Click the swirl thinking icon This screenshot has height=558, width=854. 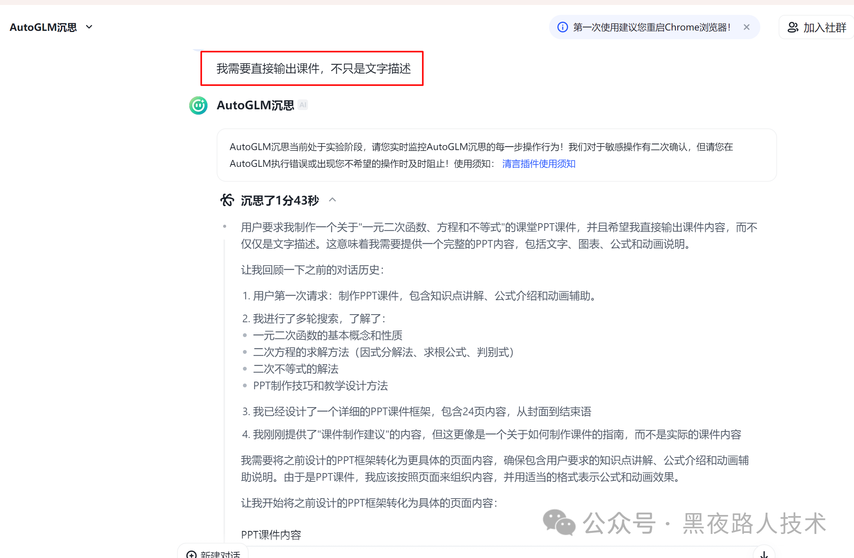tap(227, 200)
